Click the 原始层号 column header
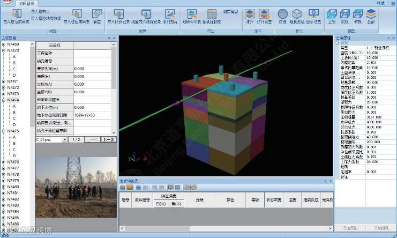 click(x=143, y=200)
